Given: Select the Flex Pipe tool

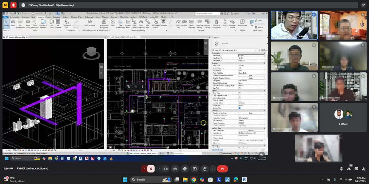Looking at the screenshot, I should coord(148,24).
